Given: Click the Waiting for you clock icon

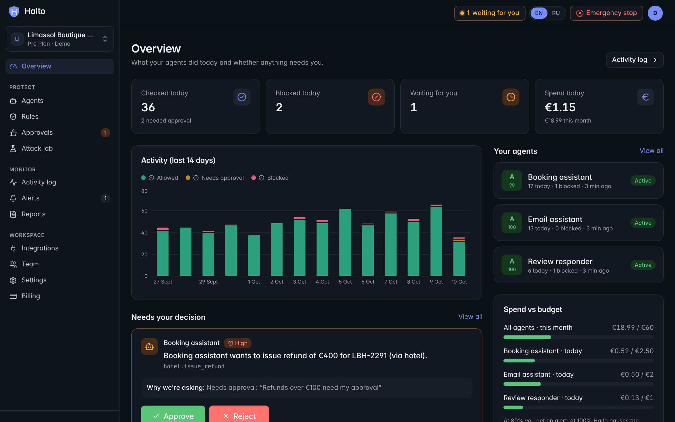Looking at the screenshot, I should click(511, 97).
